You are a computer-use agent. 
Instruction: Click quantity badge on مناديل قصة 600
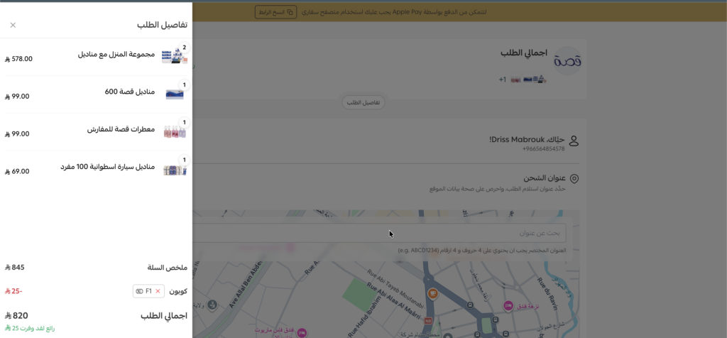pyautogui.click(x=184, y=84)
